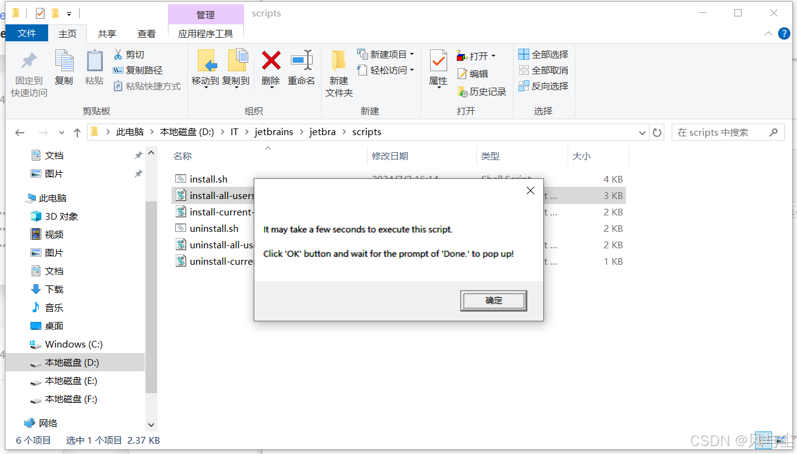Open the File (文件) menu tab
The height and width of the screenshot is (454, 797).
click(27, 33)
